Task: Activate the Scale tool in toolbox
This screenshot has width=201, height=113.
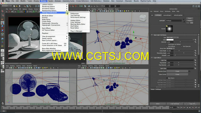Action: click(3, 30)
